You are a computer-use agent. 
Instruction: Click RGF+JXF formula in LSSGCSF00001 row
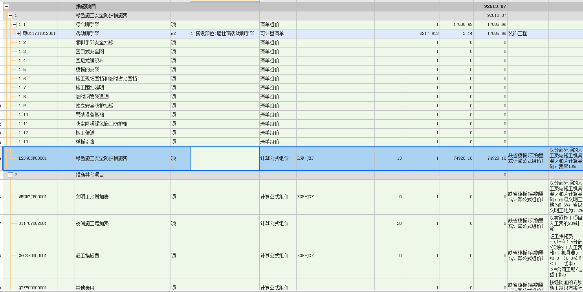[x=306, y=159]
